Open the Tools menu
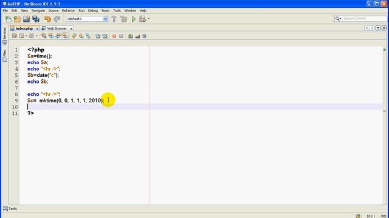Viewport: 389px width, 218px height. tap(117, 11)
